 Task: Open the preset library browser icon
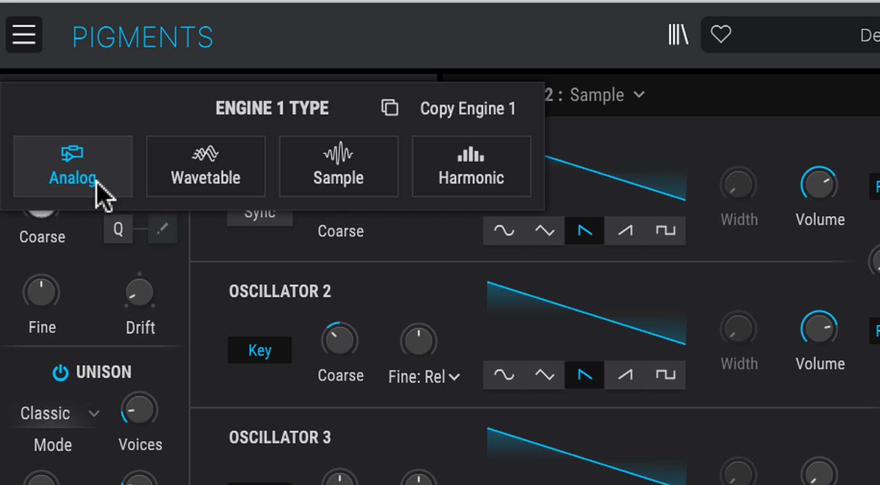[x=678, y=35]
